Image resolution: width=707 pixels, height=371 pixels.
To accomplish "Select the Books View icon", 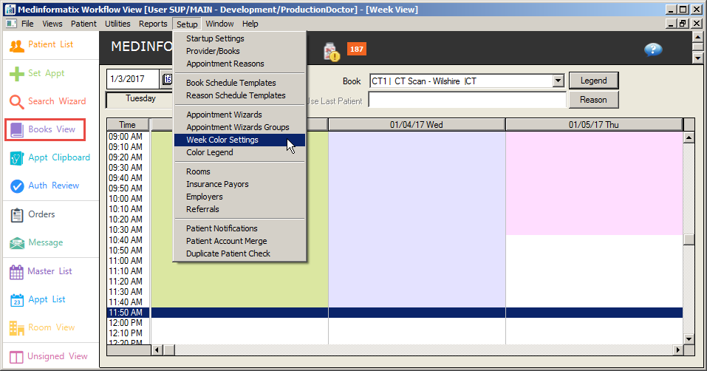I will 17,130.
